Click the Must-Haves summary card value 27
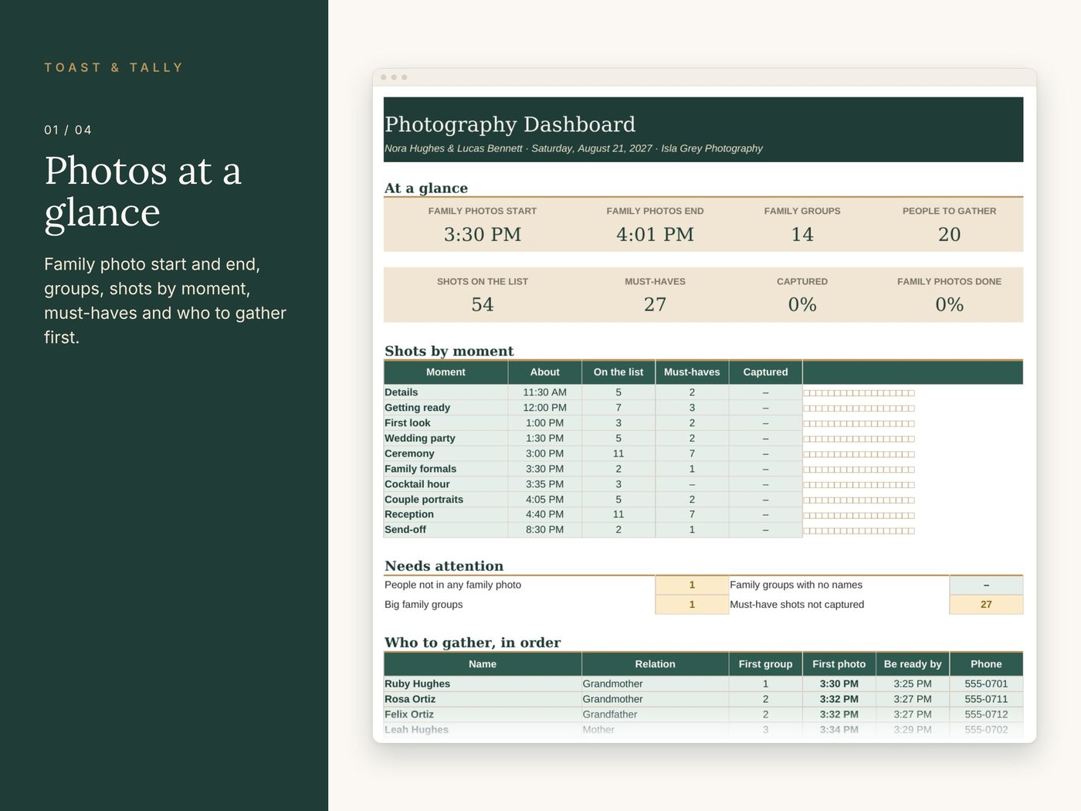The image size is (1081, 811). point(655,304)
